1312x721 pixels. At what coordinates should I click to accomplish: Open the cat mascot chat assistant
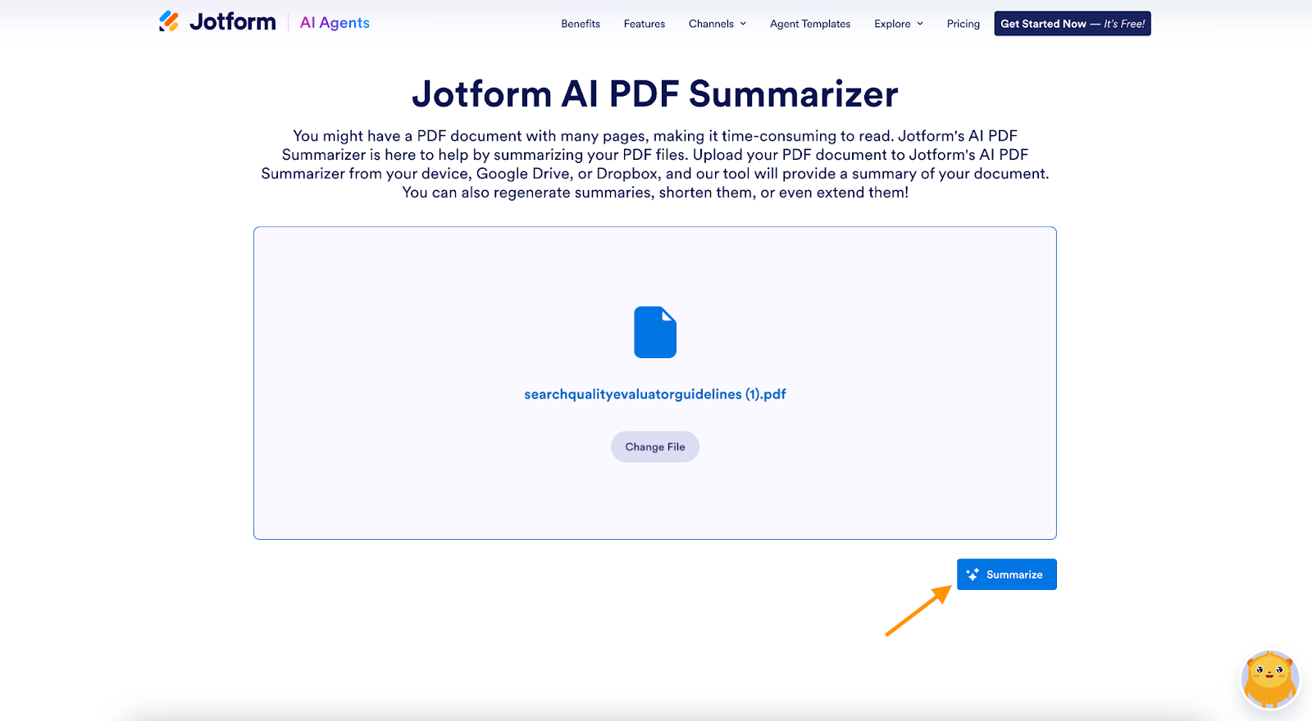tap(1269, 679)
